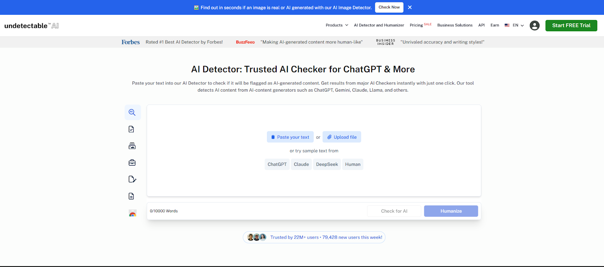This screenshot has width=604, height=267.
Task: Open the briefcase sidebar tool
Action: (x=132, y=163)
